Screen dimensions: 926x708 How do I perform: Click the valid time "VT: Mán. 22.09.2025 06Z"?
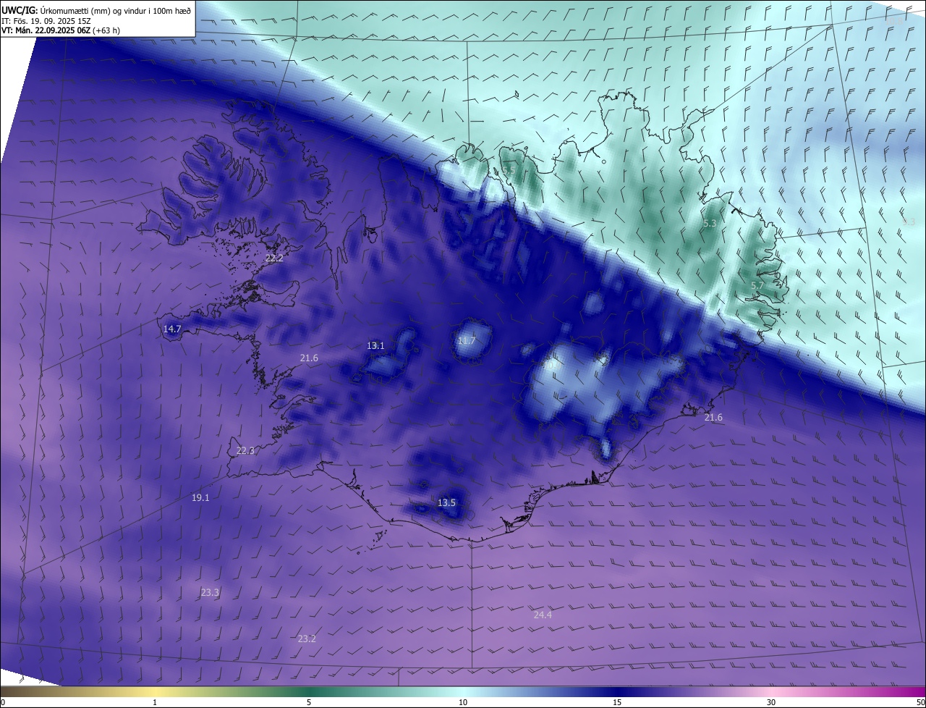click(46, 30)
